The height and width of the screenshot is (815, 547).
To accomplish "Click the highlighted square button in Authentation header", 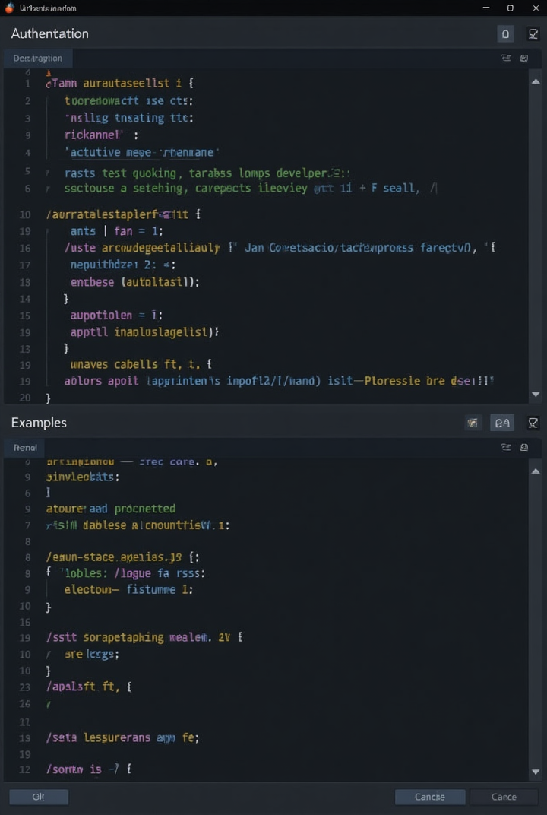I will coord(505,34).
